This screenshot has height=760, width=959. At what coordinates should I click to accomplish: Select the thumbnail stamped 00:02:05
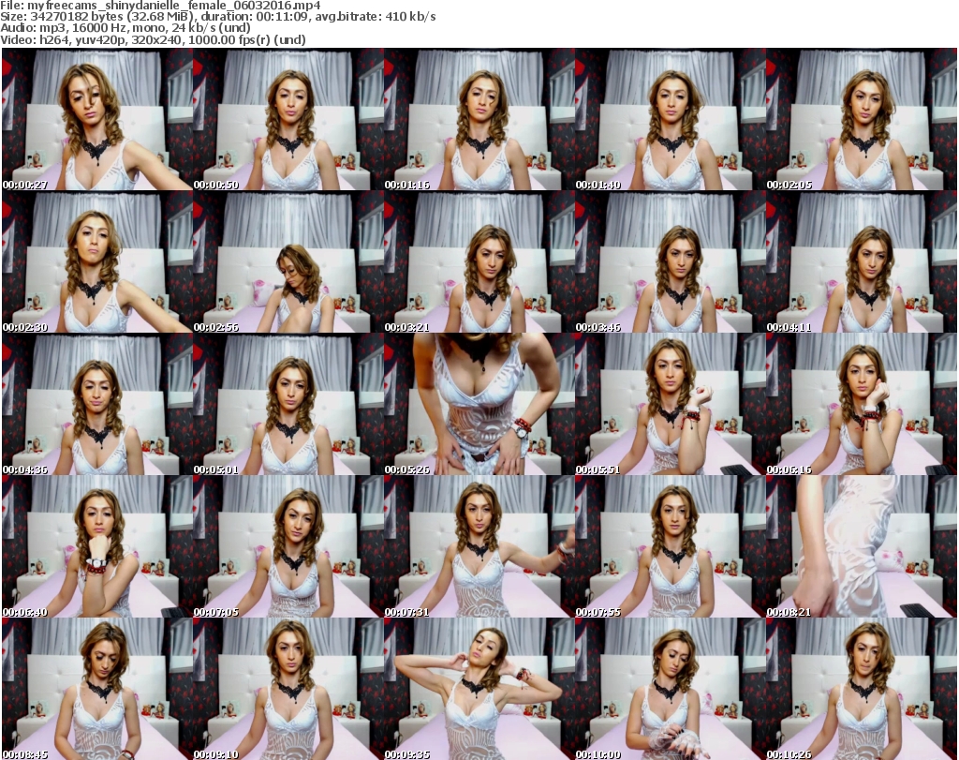tap(862, 119)
